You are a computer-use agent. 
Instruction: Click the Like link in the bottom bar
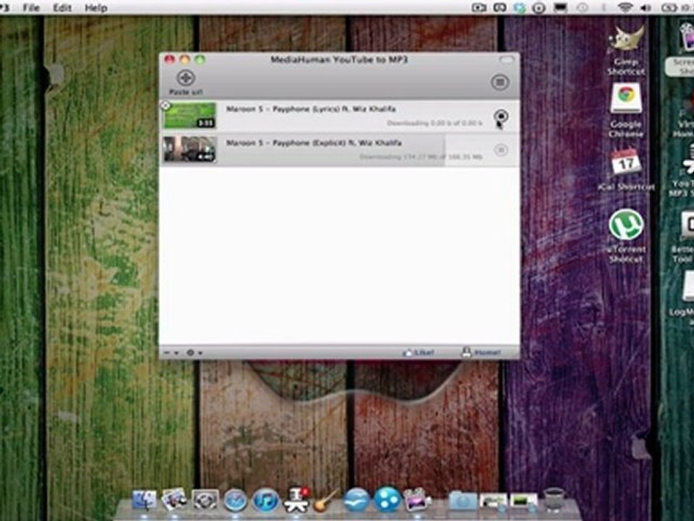click(x=419, y=352)
